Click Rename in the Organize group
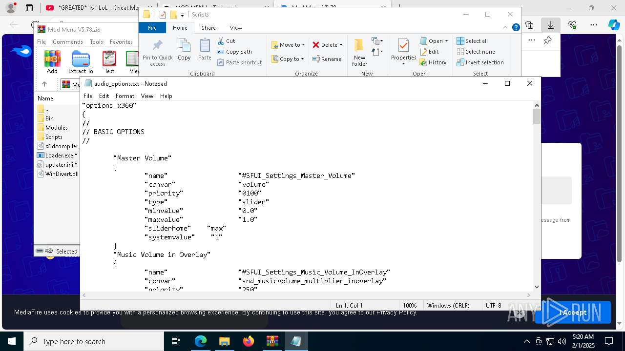This screenshot has width=625, height=351. pyautogui.click(x=327, y=59)
